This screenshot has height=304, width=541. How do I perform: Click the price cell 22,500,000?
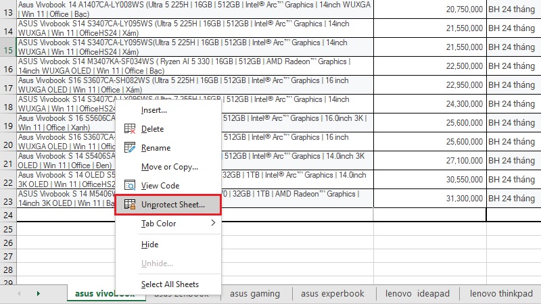[430, 66]
